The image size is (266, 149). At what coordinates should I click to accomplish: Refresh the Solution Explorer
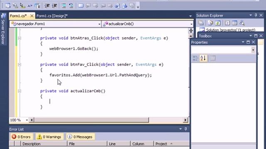pyautogui.click(x=218, y=23)
